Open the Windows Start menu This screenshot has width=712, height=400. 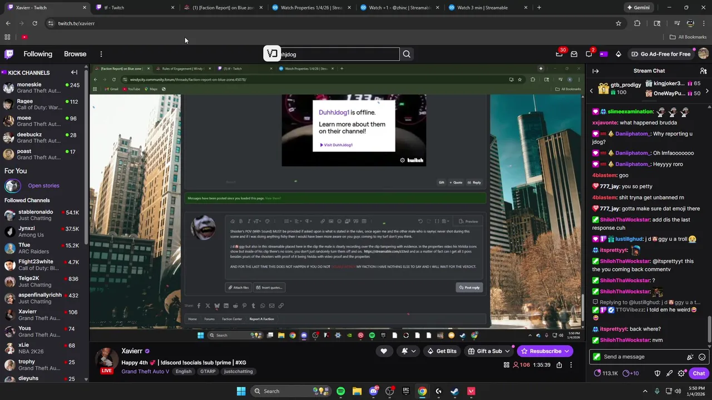[x=241, y=391]
